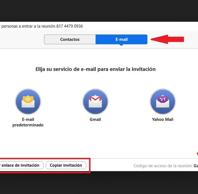
Task: Pick the Yahoo Mail envelope icon
Action: click(163, 101)
